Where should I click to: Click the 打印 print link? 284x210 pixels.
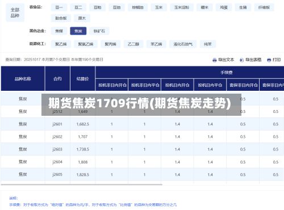tap(277, 60)
